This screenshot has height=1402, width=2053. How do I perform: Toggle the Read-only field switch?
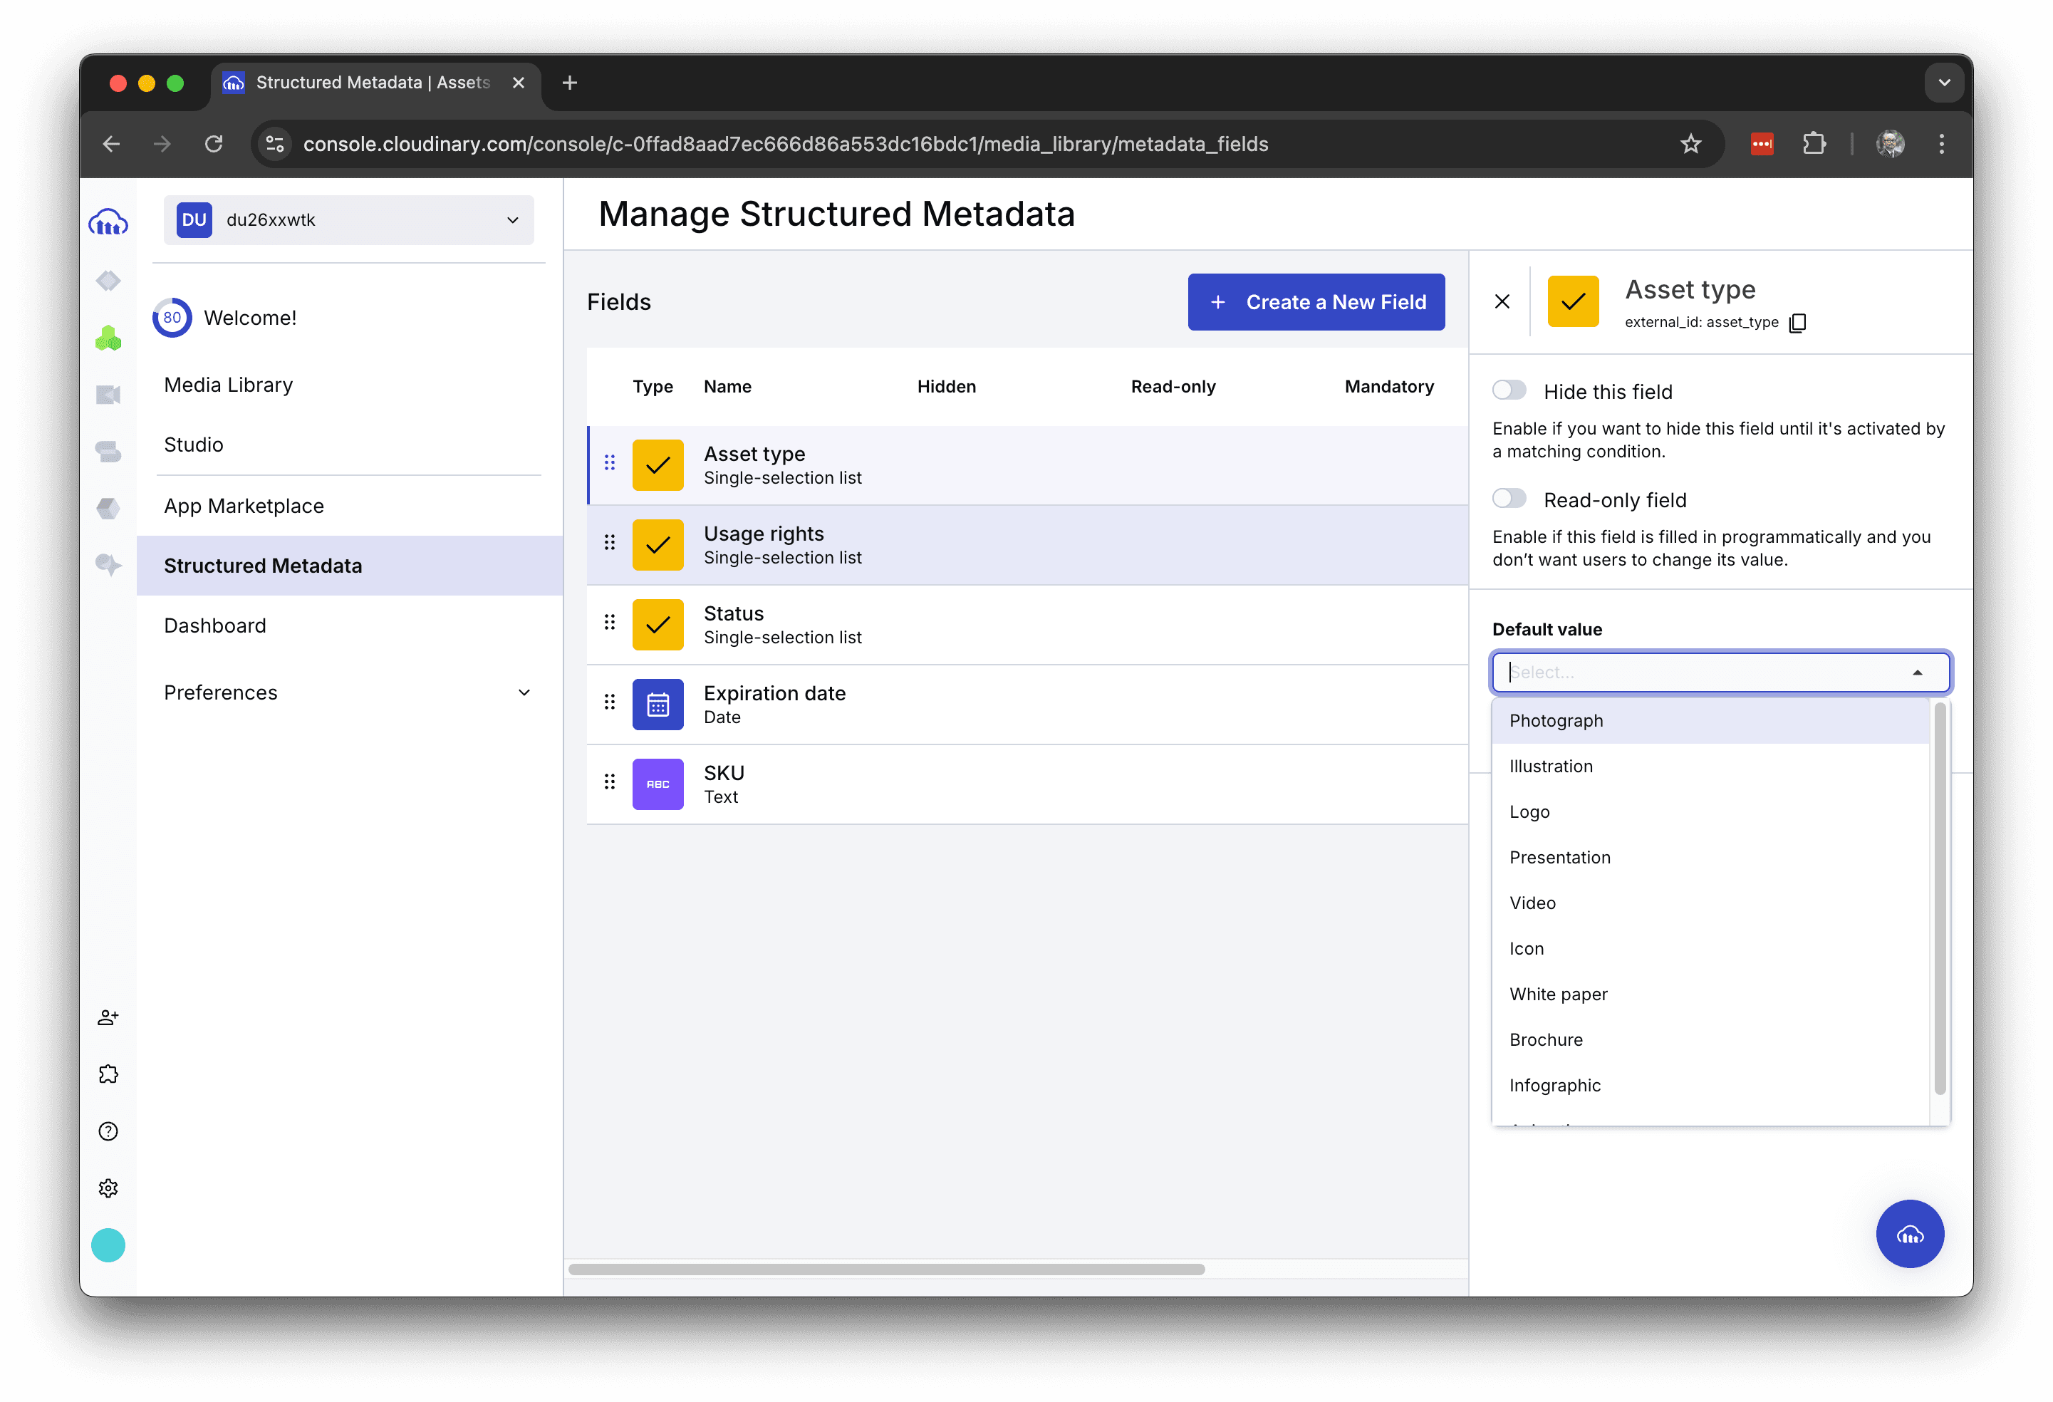(1509, 499)
